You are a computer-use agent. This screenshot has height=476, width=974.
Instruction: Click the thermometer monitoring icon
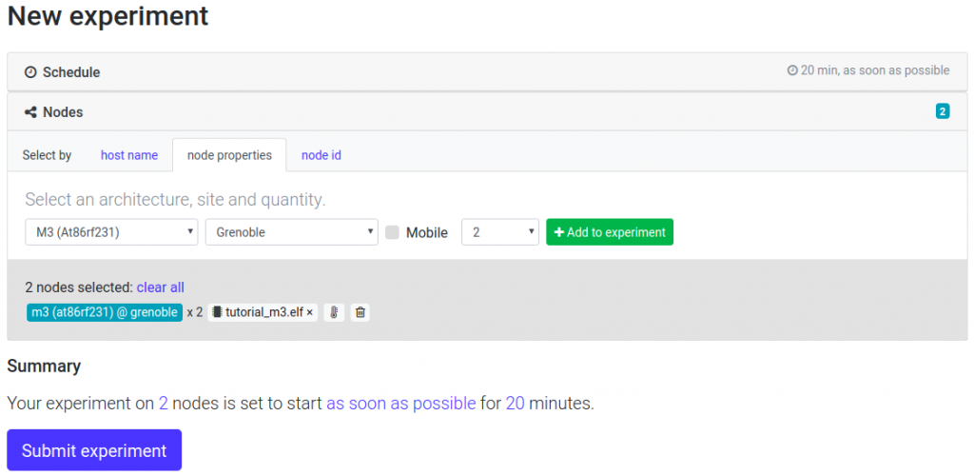point(334,312)
